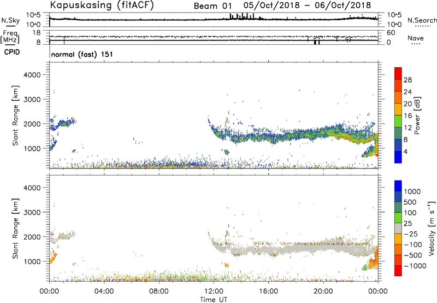
Task: Click the 'Beam 01' label
Action: [x=212, y=6]
